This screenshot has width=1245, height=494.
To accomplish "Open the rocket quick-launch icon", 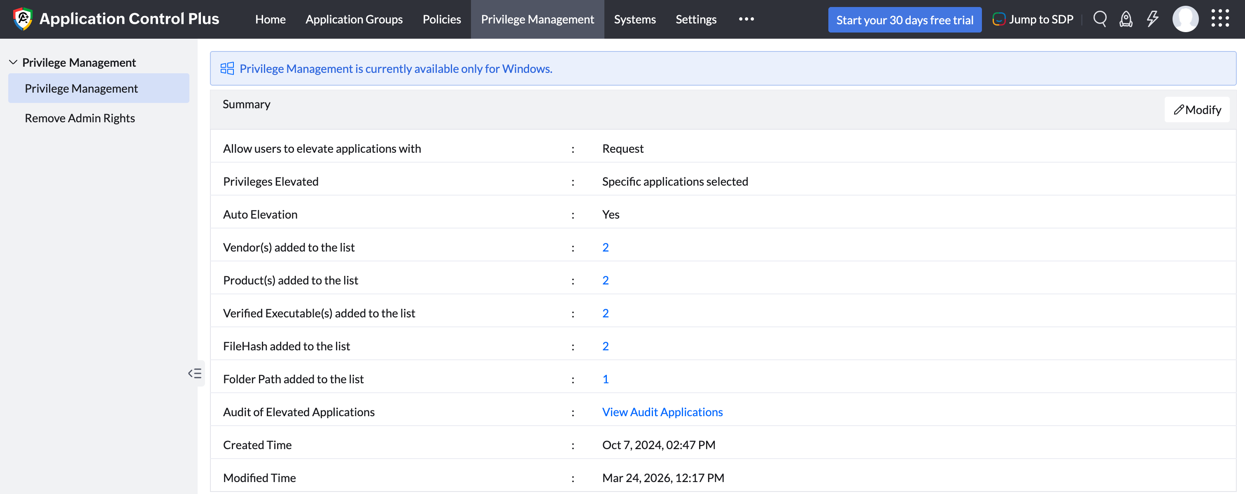I will (1126, 19).
